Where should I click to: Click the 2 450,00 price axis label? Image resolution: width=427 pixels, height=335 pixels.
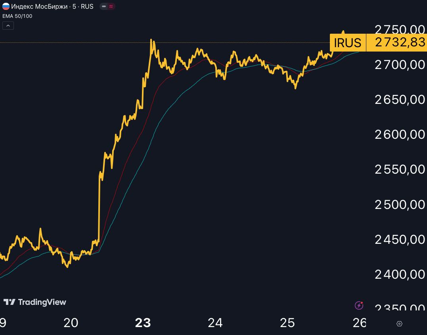(400, 239)
